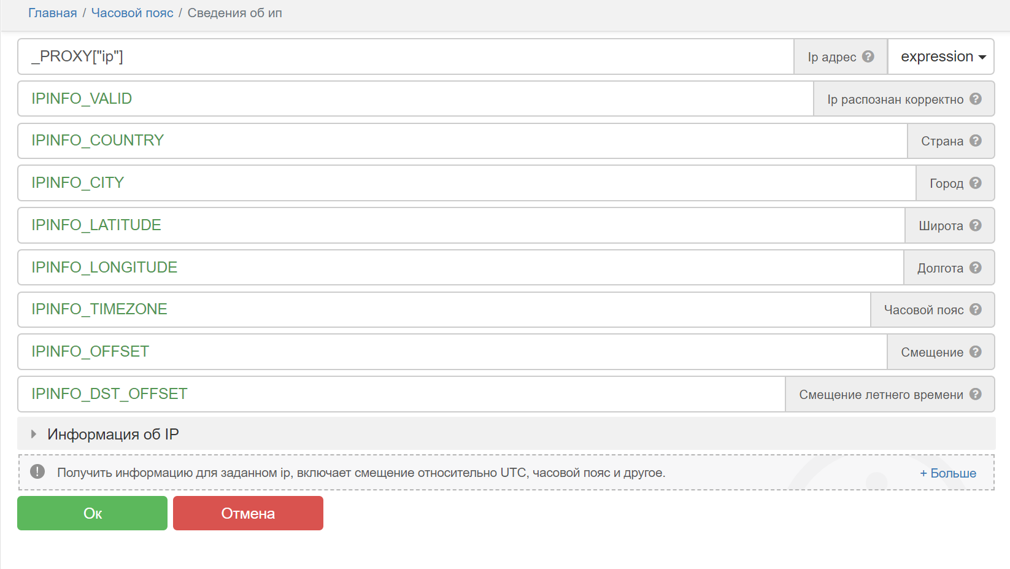Image resolution: width=1010 pixels, height=569 pixels.
Task: Click question mark icon beside Страна
Action: (x=976, y=141)
